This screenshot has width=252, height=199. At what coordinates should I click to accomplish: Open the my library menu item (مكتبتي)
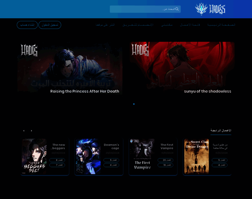[167, 25]
